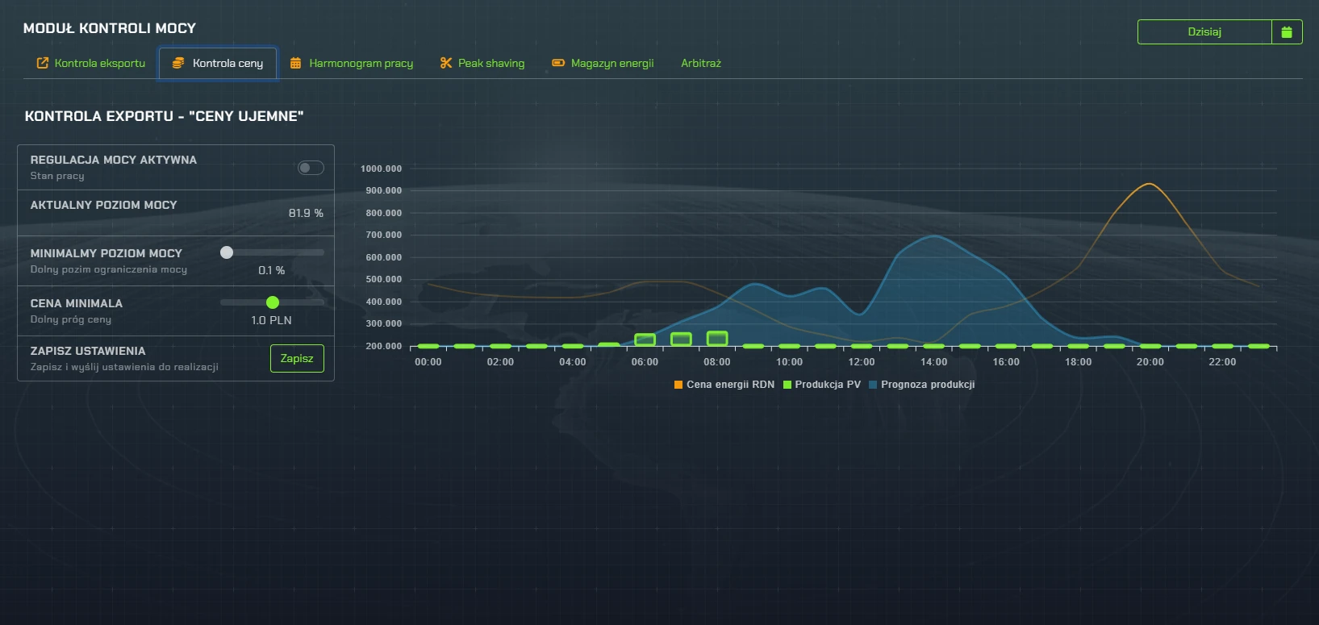1319x625 pixels.
Task: Click the PV production bar at 06:00
Action: pos(645,340)
